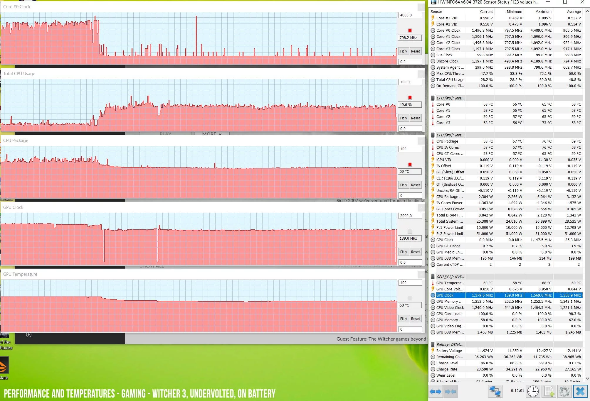Click the minimum 0 field in CPU Package graph
Viewport: 590px width, 401px height.
coord(410,195)
